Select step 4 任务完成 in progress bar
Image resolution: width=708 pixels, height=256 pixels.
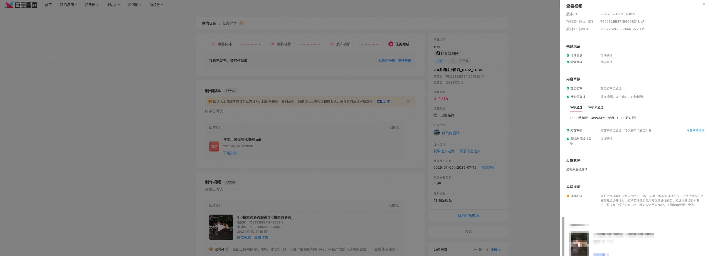tap(399, 44)
